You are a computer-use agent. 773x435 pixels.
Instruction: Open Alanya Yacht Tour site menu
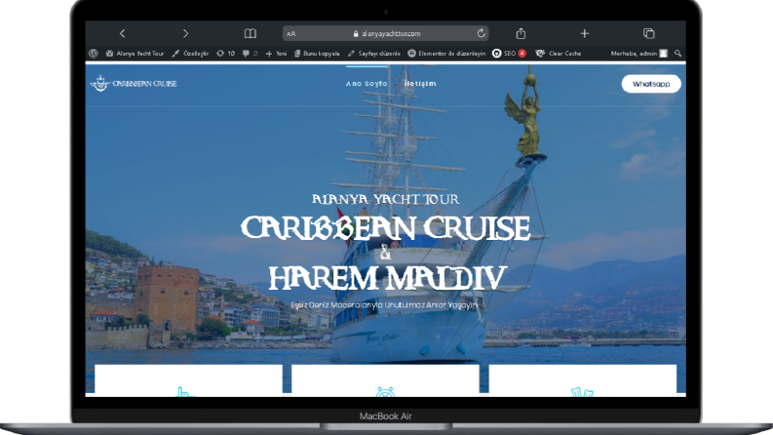click(x=135, y=54)
